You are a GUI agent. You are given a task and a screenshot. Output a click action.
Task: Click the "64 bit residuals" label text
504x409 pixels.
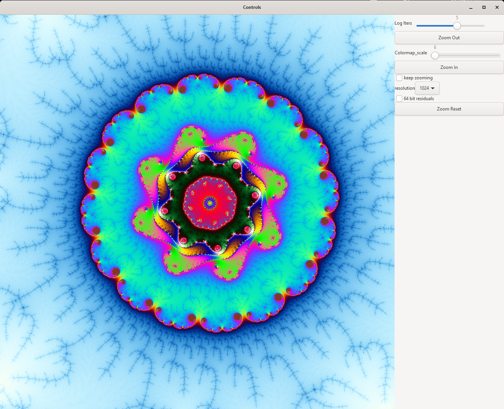coord(419,99)
